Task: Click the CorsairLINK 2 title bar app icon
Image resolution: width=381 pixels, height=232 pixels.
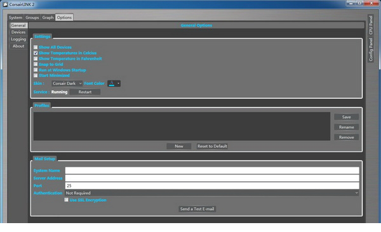Action: click(5, 4)
